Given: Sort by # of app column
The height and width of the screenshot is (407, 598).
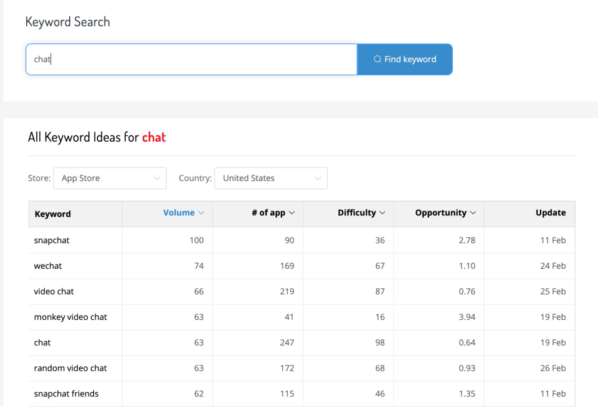Looking at the screenshot, I should point(268,213).
